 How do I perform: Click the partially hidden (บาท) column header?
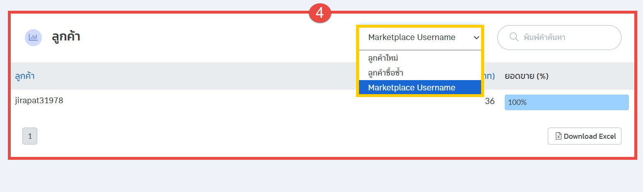tap(489, 76)
